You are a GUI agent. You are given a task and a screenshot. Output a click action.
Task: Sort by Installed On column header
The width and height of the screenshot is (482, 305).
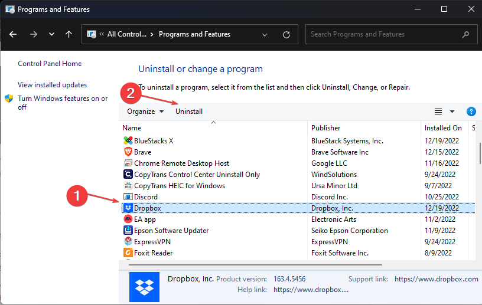(x=443, y=128)
